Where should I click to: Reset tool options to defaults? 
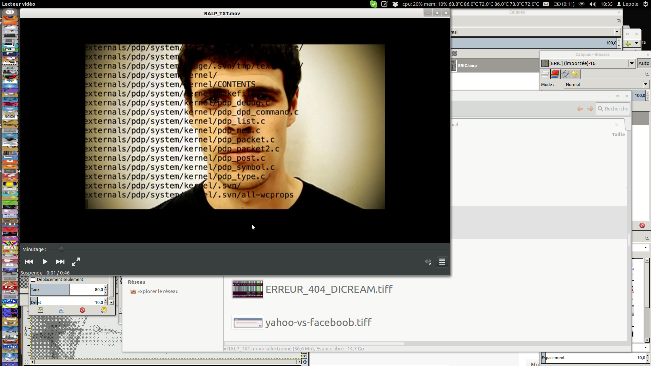pos(104,310)
